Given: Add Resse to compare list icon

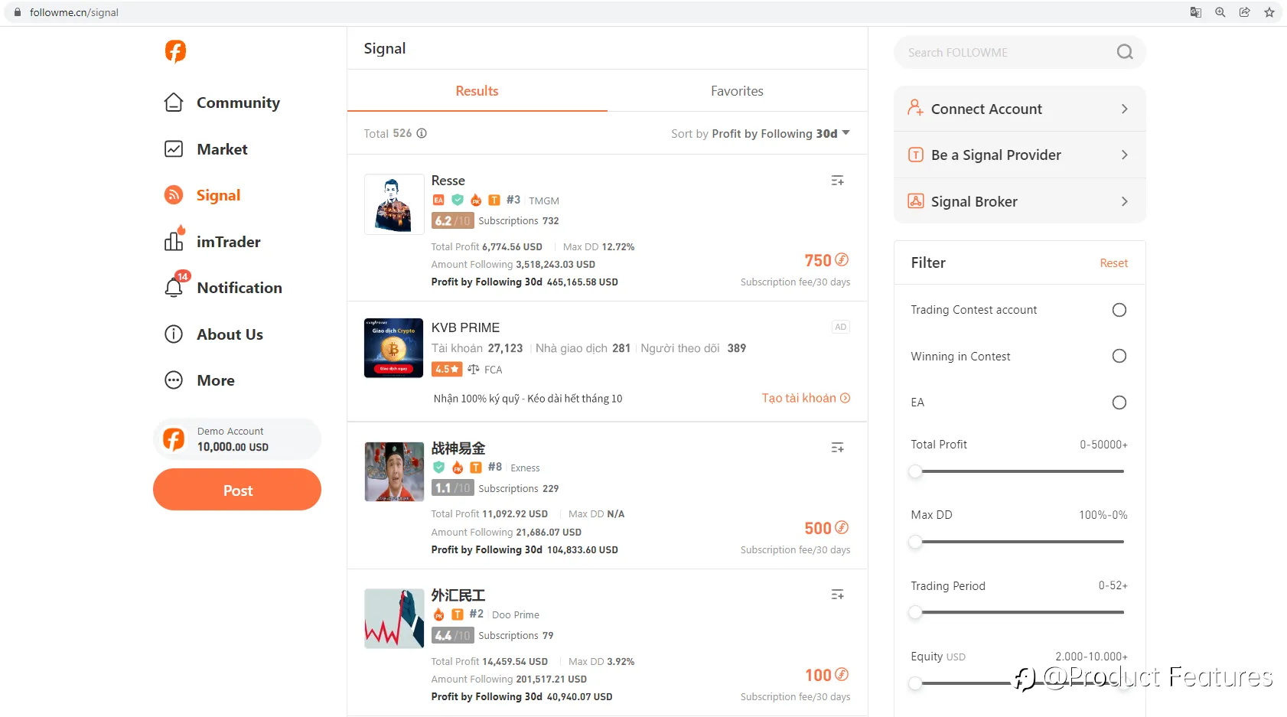Looking at the screenshot, I should coord(838,181).
